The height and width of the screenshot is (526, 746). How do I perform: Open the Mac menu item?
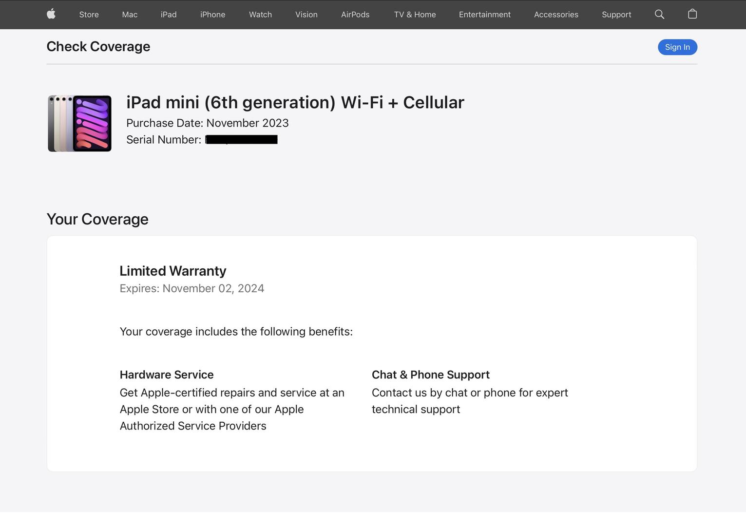pyautogui.click(x=130, y=15)
